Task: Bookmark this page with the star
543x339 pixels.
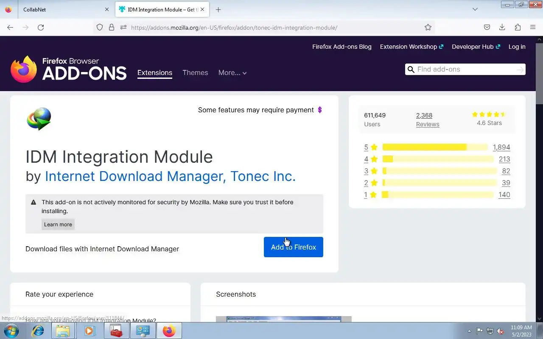Action: 428,27
